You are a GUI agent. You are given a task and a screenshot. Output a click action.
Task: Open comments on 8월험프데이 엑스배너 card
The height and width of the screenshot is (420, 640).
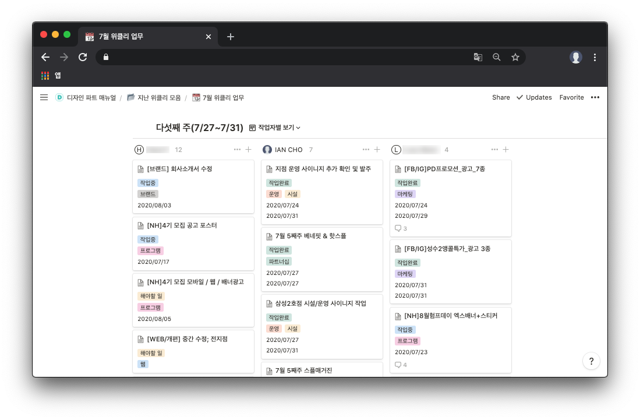point(401,365)
